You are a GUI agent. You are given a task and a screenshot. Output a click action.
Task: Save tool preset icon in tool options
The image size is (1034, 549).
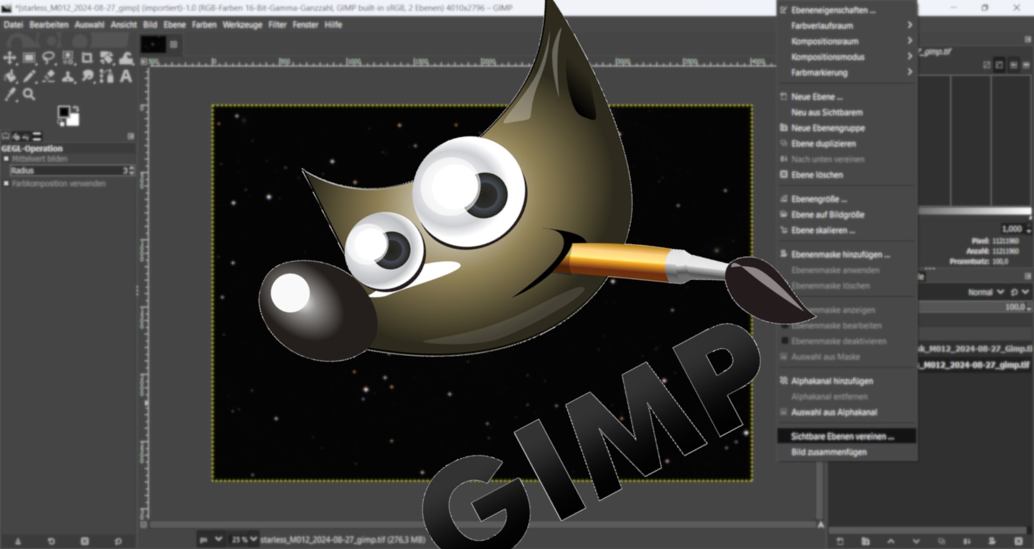pos(18,541)
